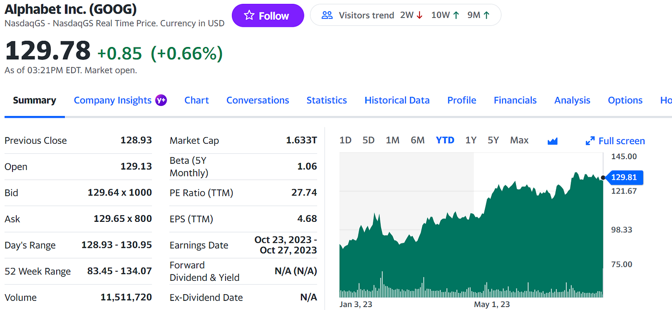Open the Historical Data tab
The image size is (672, 310).
click(x=397, y=100)
